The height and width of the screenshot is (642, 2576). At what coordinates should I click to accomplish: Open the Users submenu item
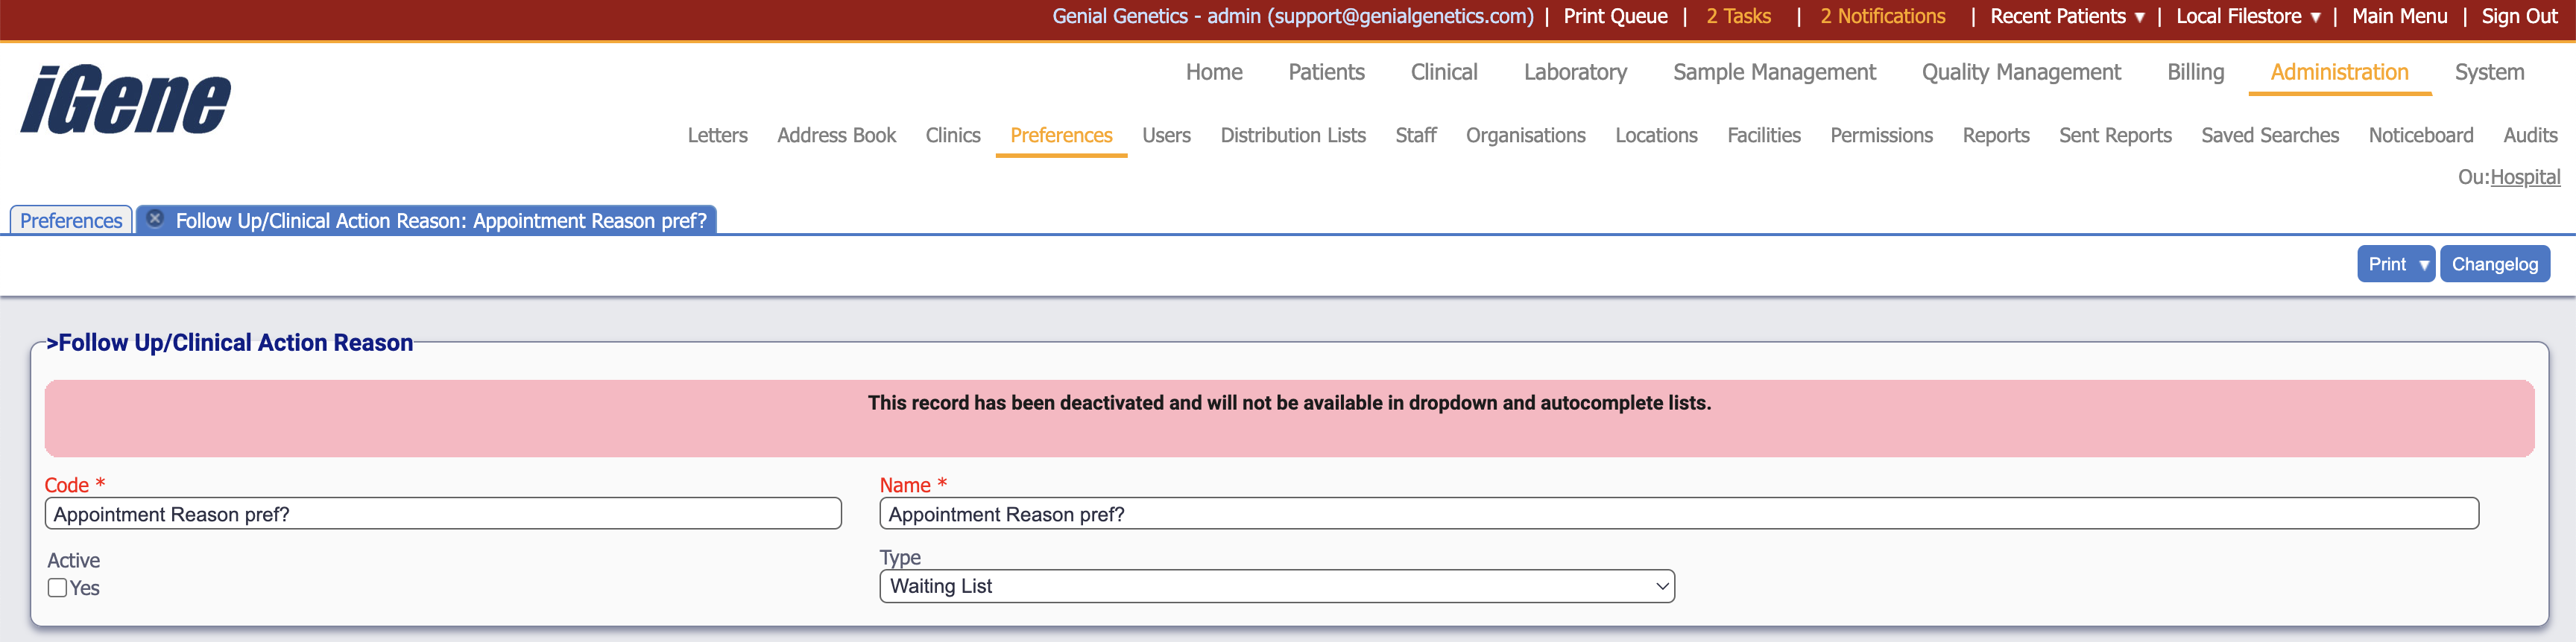(1166, 136)
